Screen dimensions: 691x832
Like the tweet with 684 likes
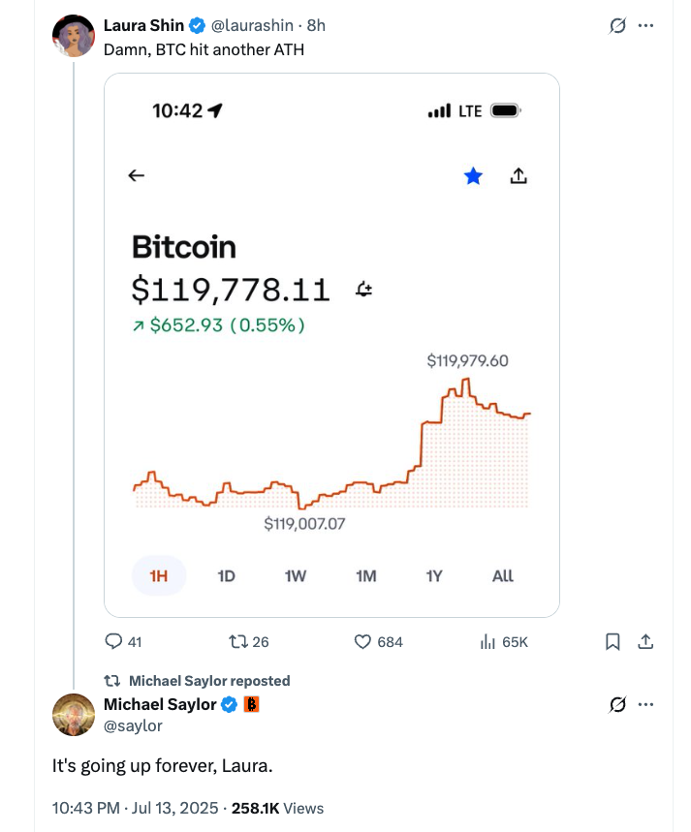(363, 641)
